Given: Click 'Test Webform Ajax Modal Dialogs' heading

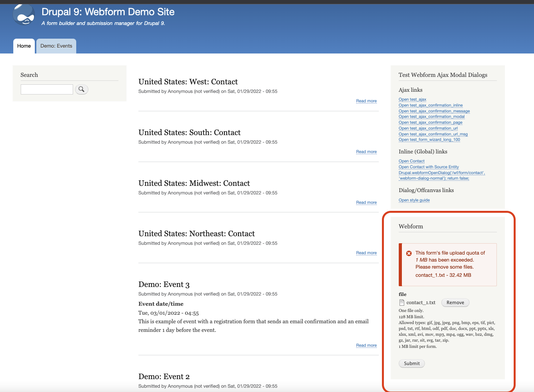Looking at the screenshot, I should click(x=443, y=75).
